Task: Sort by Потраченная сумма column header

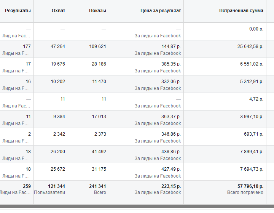Action: pos(241,11)
